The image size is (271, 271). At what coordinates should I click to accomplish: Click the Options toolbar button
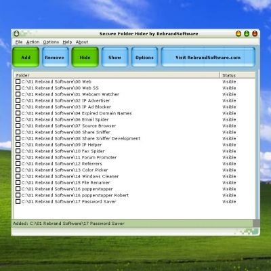pyautogui.click(x=144, y=57)
